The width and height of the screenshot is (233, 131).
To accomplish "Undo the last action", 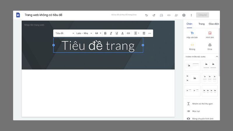I will click(146, 15).
